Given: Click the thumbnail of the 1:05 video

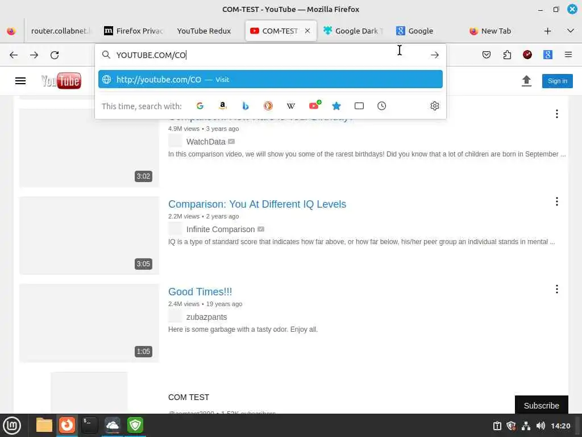Looking at the screenshot, I should coord(89,323).
